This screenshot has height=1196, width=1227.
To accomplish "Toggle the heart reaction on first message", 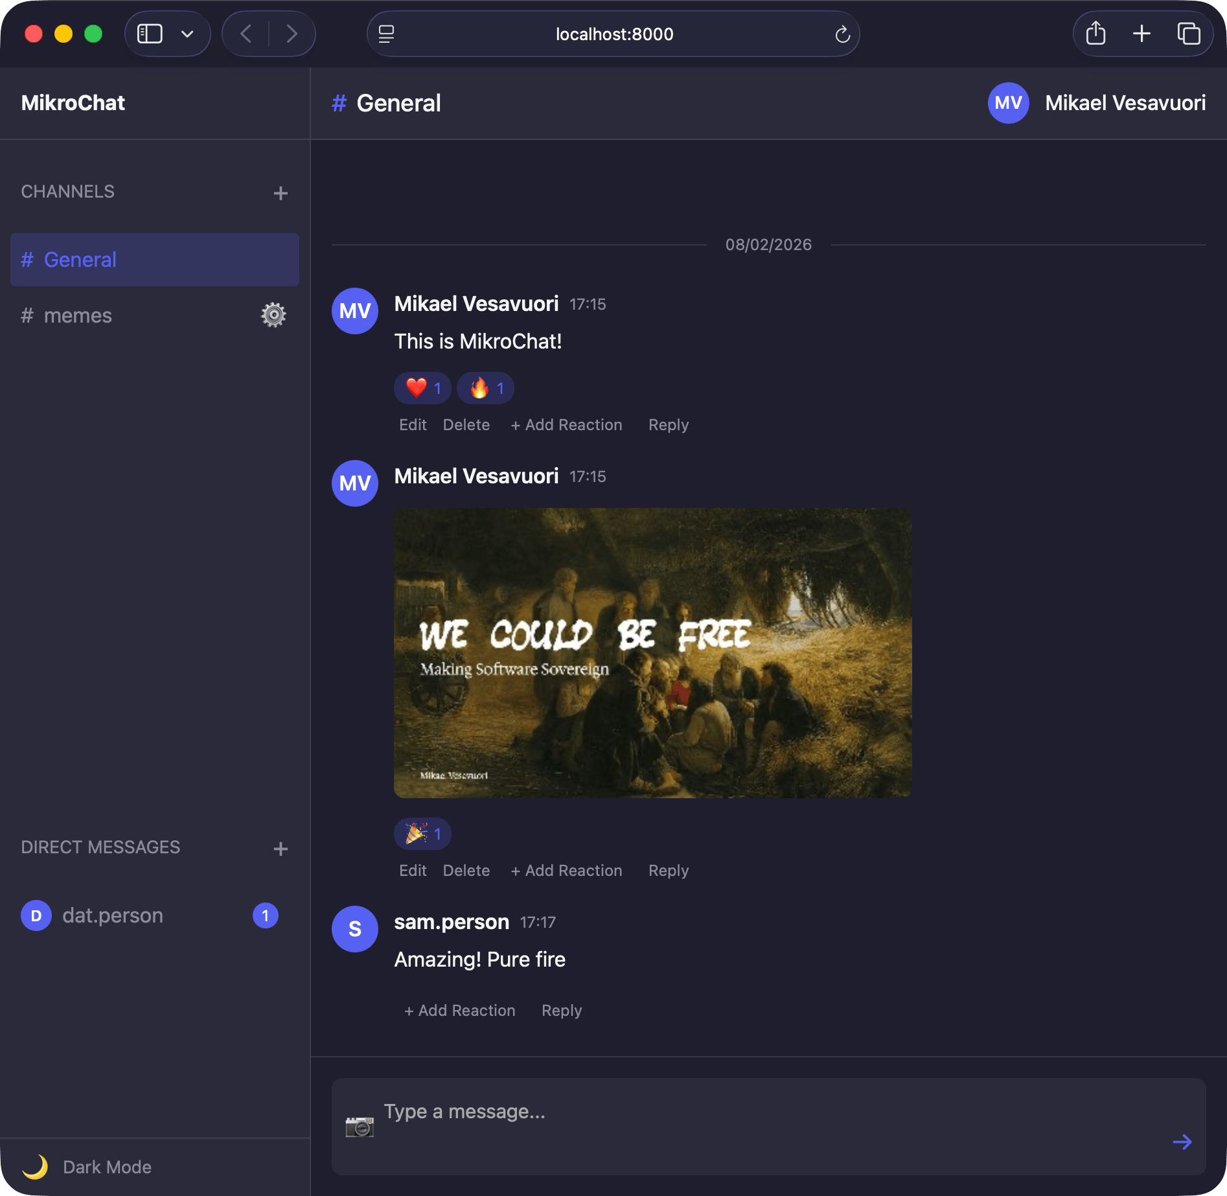I will [x=422, y=388].
